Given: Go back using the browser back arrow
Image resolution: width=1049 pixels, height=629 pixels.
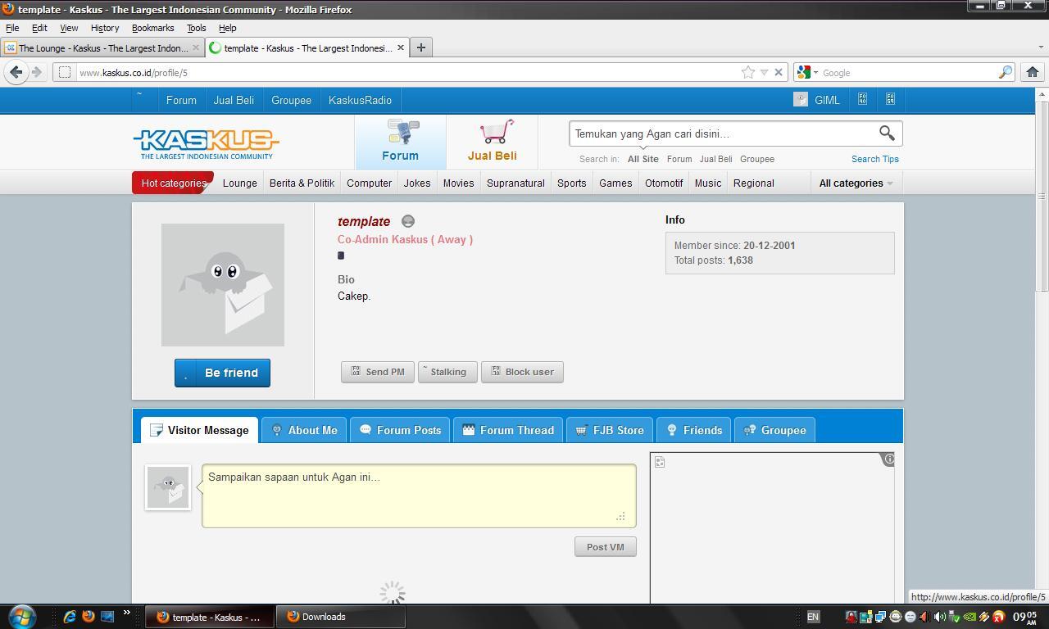Looking at the screenshot, I should 16,72.
